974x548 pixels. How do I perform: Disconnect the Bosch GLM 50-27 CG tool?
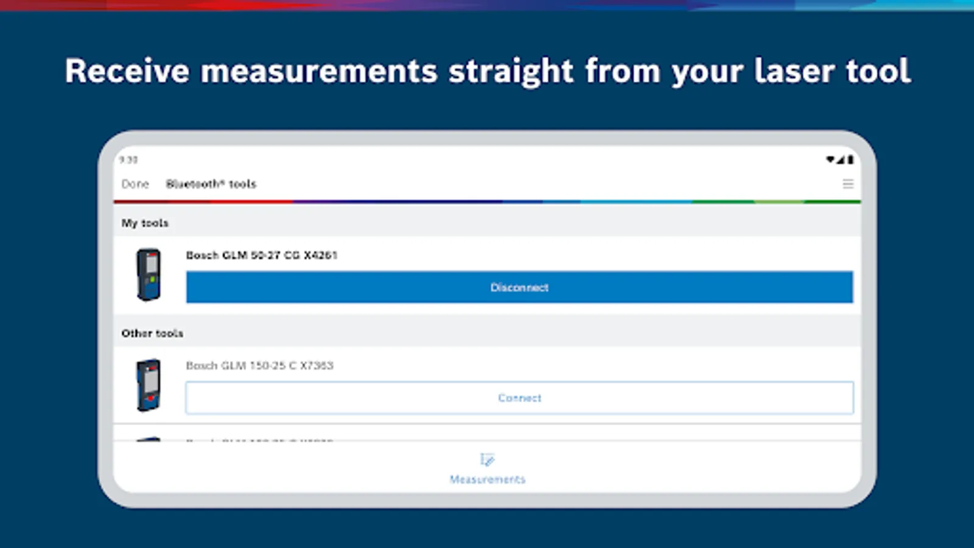click(x=519, y=287)
